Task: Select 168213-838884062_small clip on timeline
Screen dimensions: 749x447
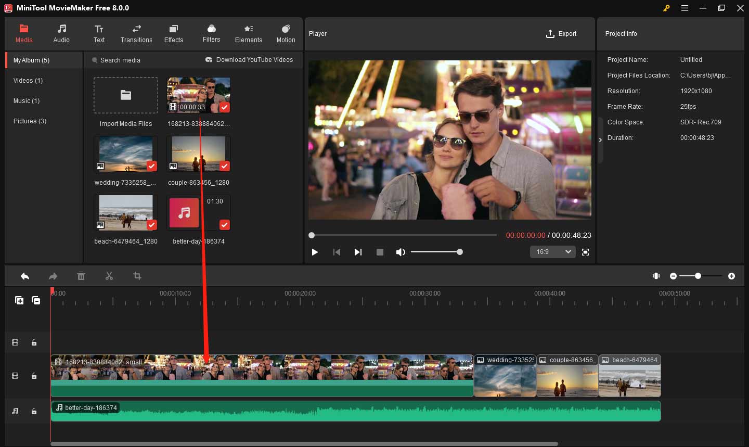Action: point(262,376)
